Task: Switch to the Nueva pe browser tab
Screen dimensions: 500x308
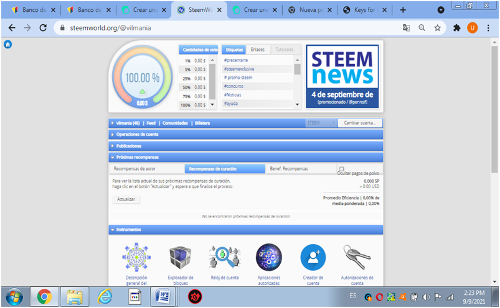Action: coord(310,10)
